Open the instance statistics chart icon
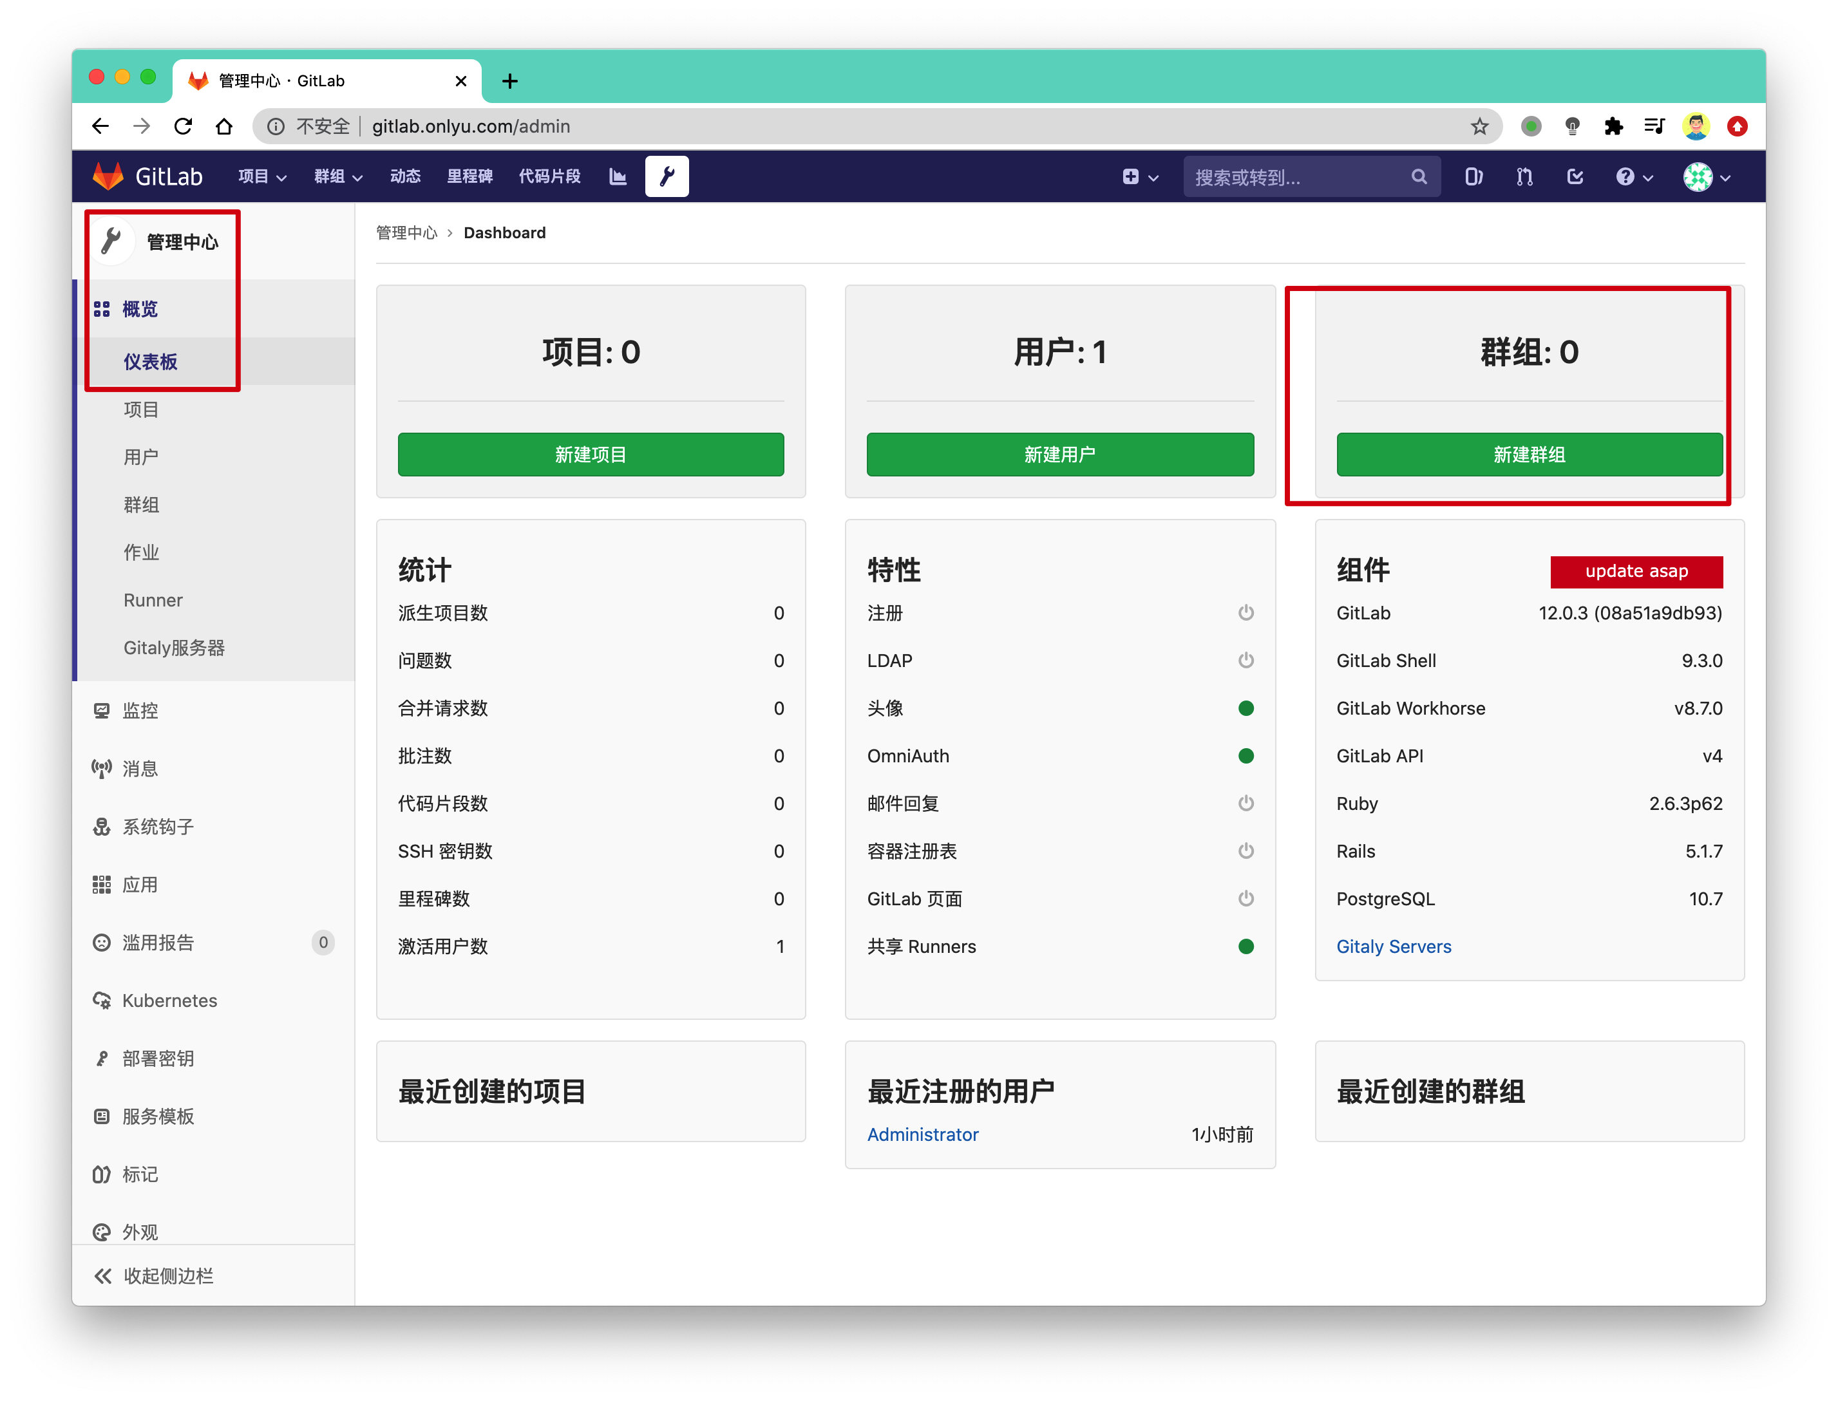The width and height of the screenshot is (1838, 1401). tap(618, 176)
